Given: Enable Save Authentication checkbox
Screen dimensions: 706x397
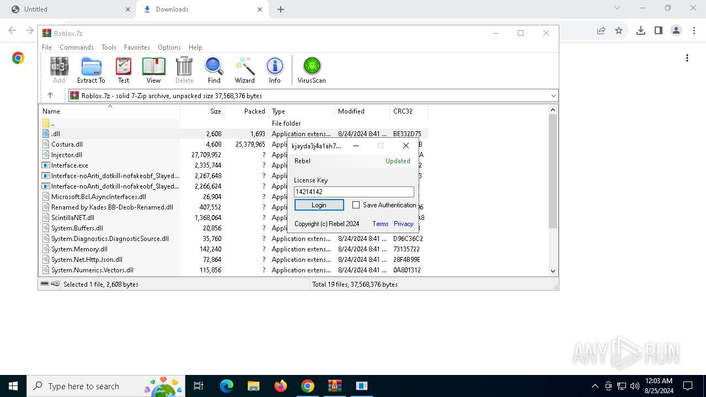Looking at the screenshot, I should (x=356, y=205).
